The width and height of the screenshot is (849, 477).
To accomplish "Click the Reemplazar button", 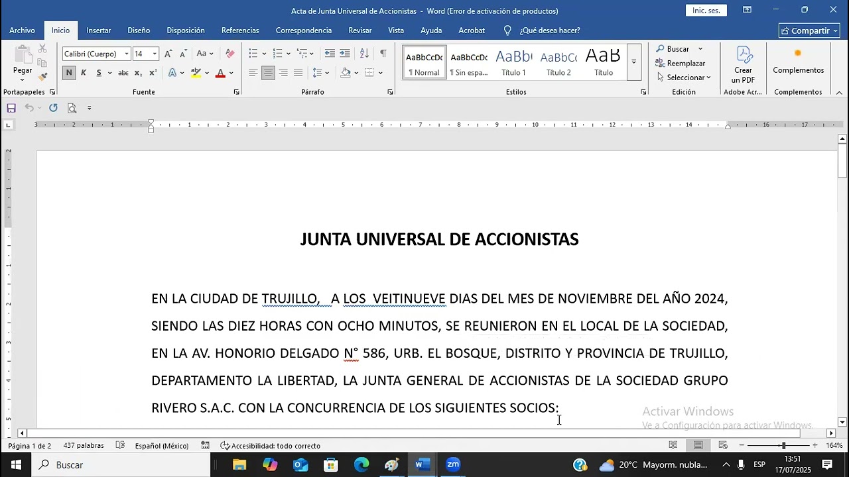I will point(681,63).
